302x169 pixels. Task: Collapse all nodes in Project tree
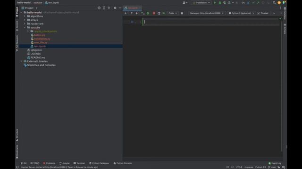coord(109,8)
